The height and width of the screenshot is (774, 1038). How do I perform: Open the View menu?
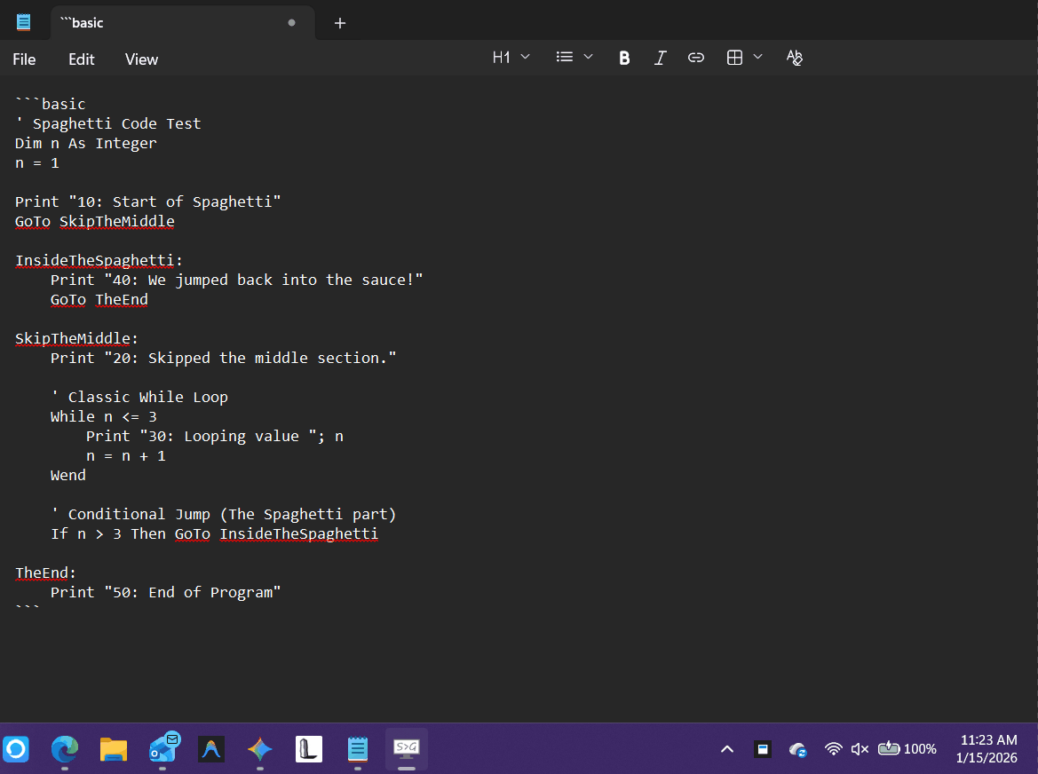click(x=141, y=59)
